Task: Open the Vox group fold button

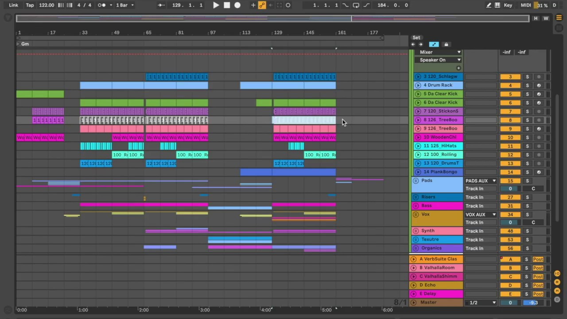Action: point(416,214)
